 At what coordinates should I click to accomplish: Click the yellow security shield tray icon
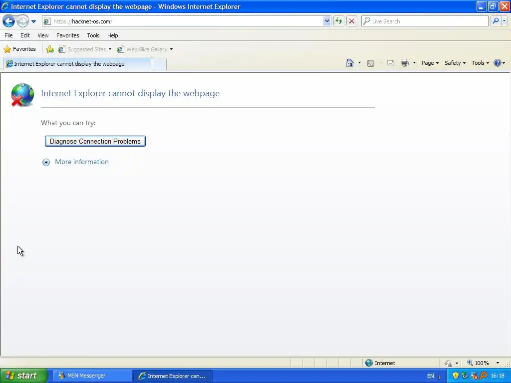[x=456, y=376]
